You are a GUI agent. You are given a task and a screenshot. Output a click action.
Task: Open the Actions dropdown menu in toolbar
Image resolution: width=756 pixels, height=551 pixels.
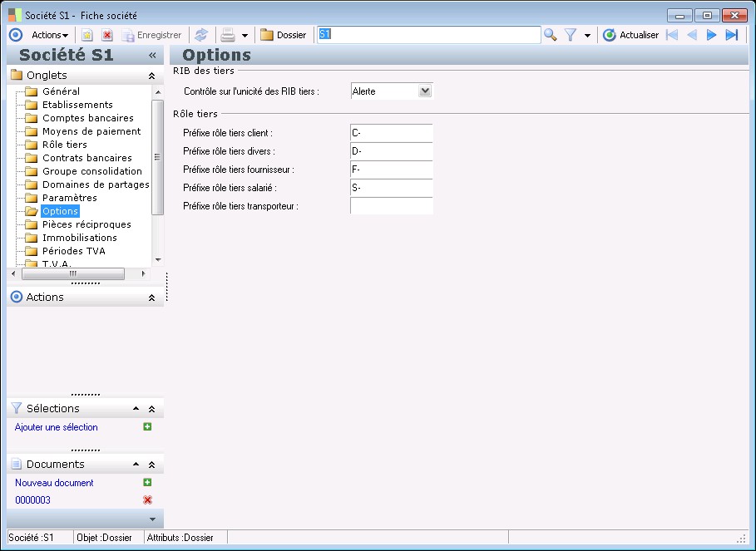click(50, 35)
